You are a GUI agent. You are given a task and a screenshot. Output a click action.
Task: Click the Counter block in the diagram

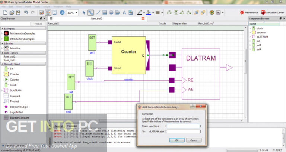(x=129, y=55)
